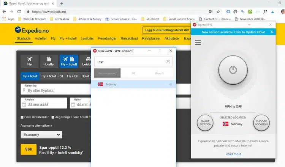Click the browser forward arrow
Image resolution: width=285 pixels, height=167 pixels.
click(x=11, y=12)
